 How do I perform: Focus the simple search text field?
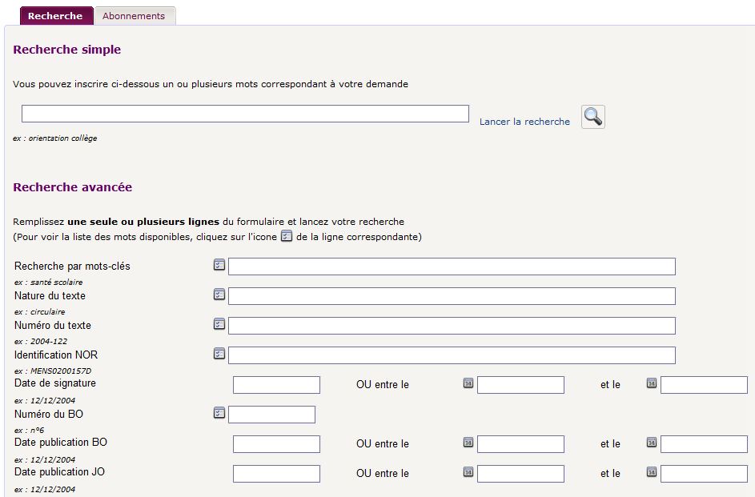click(245, 114)
